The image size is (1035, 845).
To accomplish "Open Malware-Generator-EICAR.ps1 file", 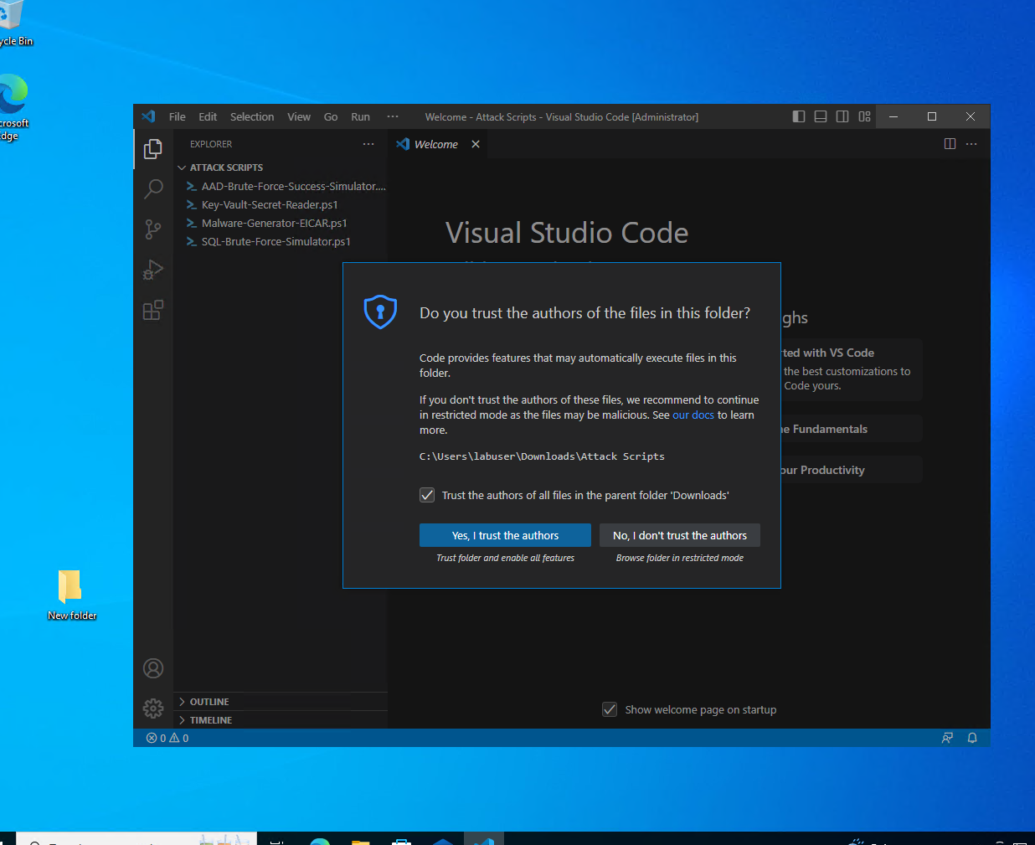I will [x=281, y=223].
